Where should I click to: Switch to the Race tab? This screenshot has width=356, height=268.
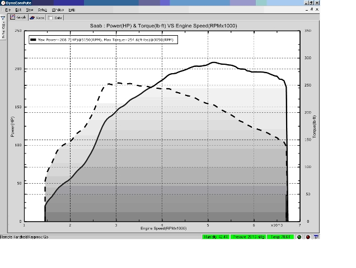[37, 17]
